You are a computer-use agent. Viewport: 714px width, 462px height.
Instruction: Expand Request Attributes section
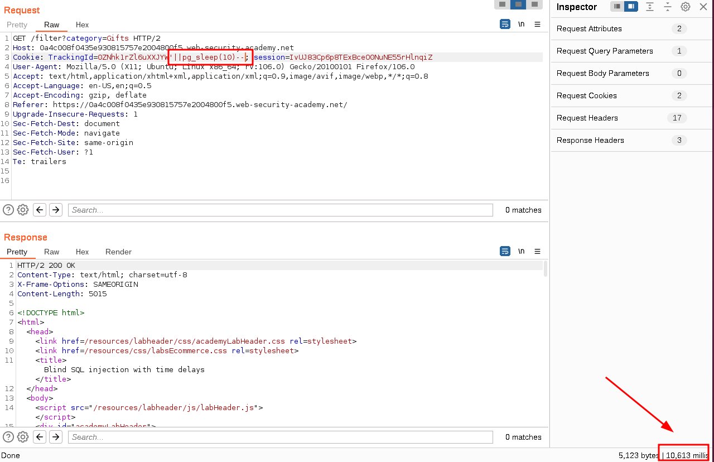pos(633,28)
